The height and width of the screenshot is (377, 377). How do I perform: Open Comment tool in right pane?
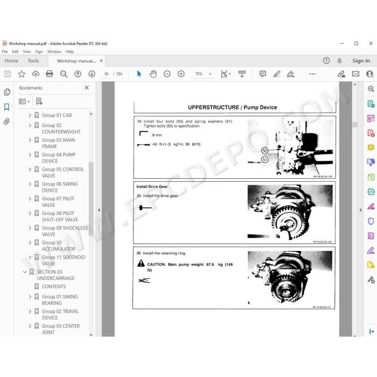pyautogui.click(x=371, y=148)
